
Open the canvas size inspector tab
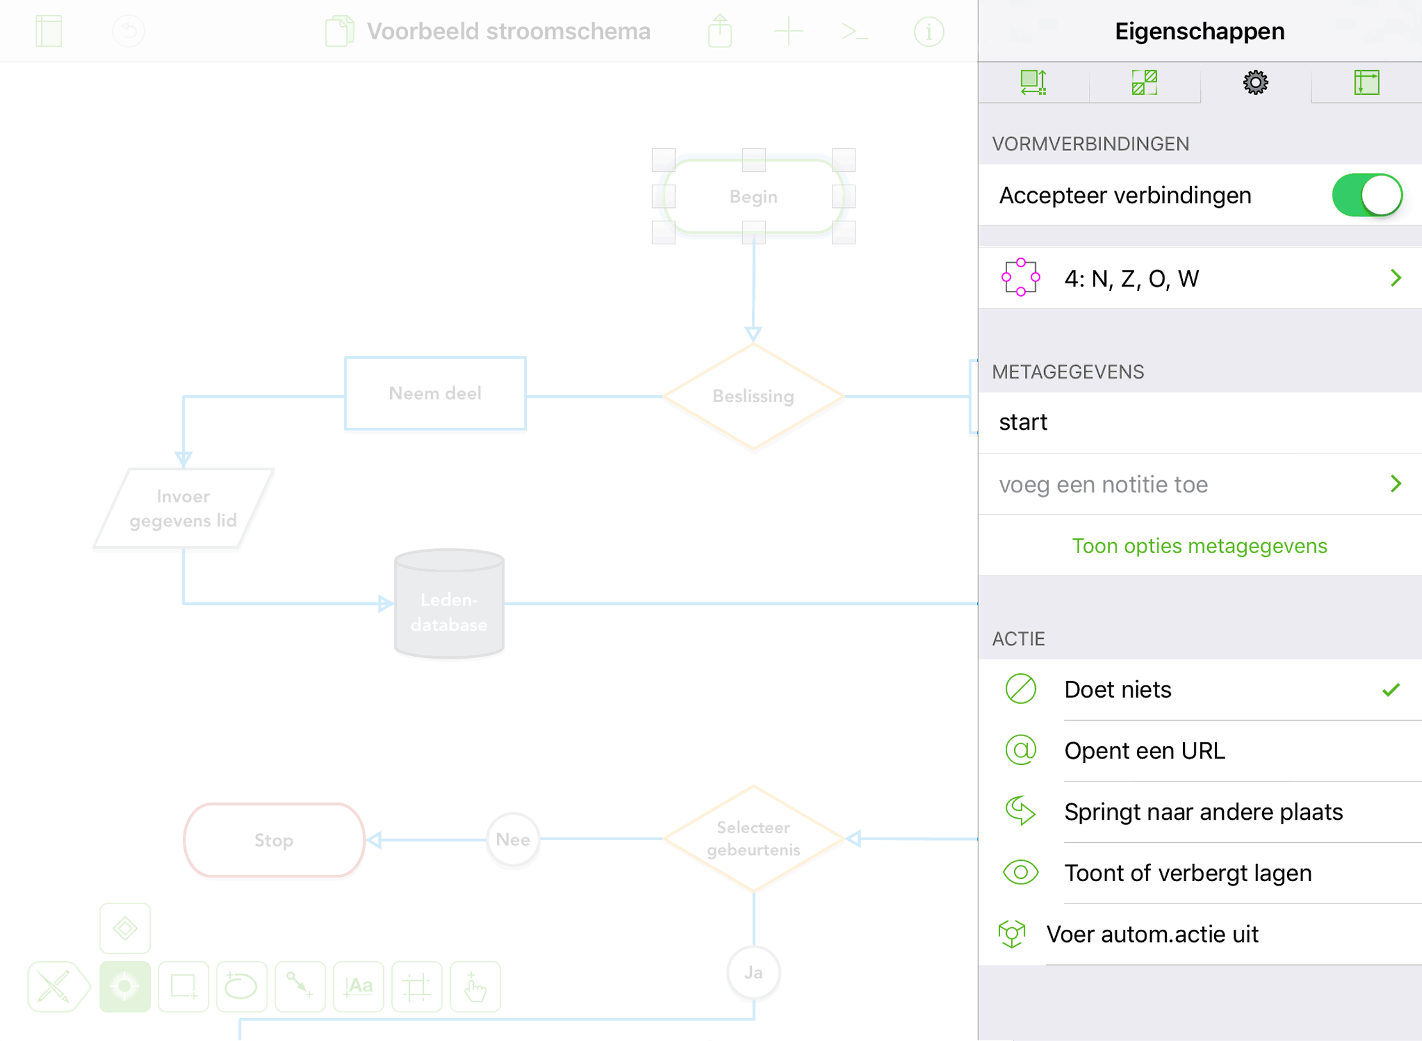(1033, 82)
